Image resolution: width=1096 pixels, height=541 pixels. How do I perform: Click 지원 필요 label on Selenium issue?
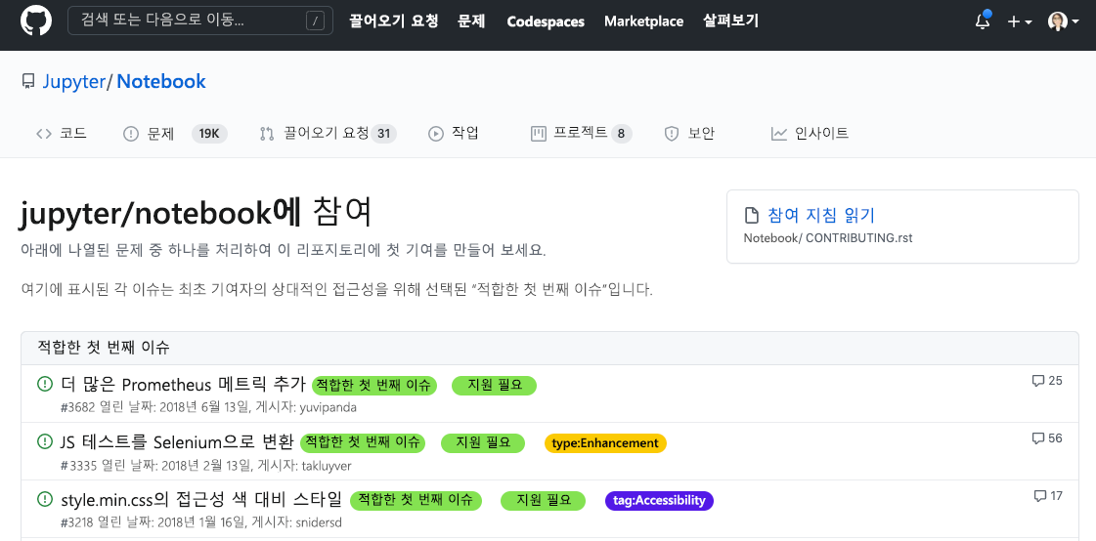(483, 443)
